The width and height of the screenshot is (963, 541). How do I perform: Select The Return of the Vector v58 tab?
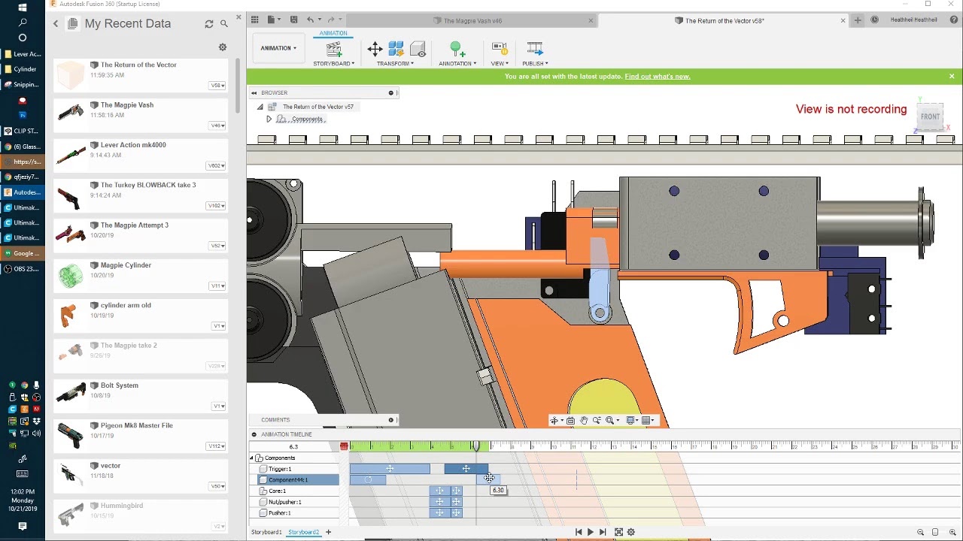click(724, 20)
